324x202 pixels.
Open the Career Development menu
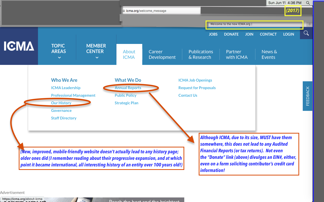pos(162,55)
